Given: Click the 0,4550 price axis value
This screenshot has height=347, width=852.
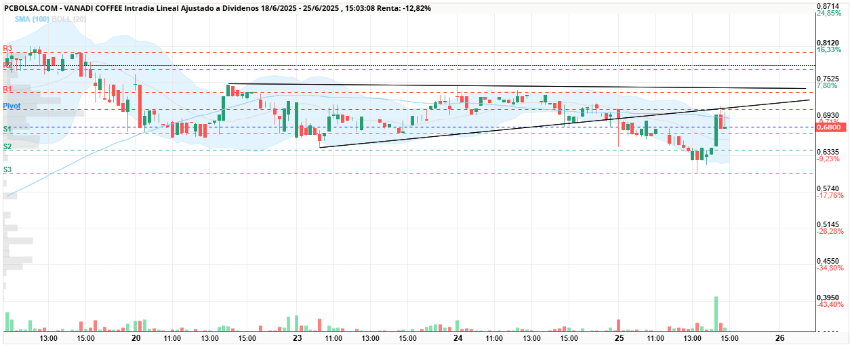Looking at the screenshot, I should coord(829,261).
